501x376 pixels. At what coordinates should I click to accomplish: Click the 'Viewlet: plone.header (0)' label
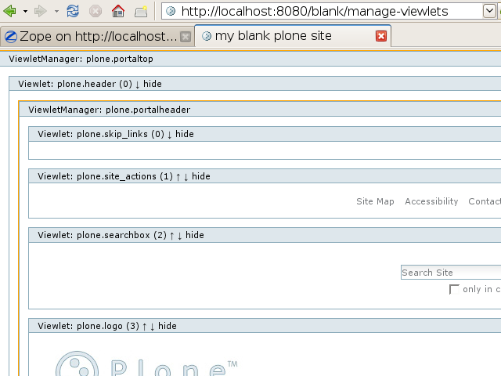pyautogui.click(x=75, y=84)
